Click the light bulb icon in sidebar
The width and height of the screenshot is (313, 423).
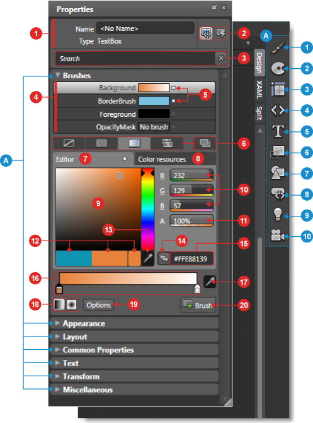(278, 215)
